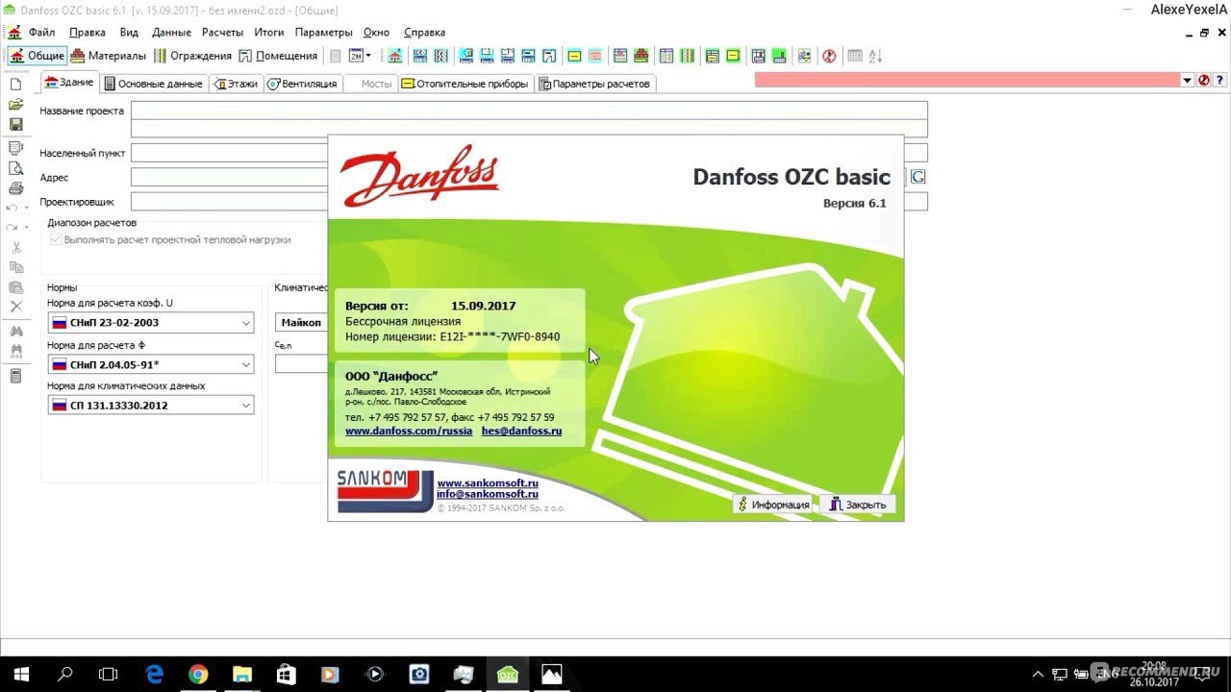Click the Закрыть button on the splash dialog
The height and width of the screenshot is (692, 1231).
click(x=858, y=504)
